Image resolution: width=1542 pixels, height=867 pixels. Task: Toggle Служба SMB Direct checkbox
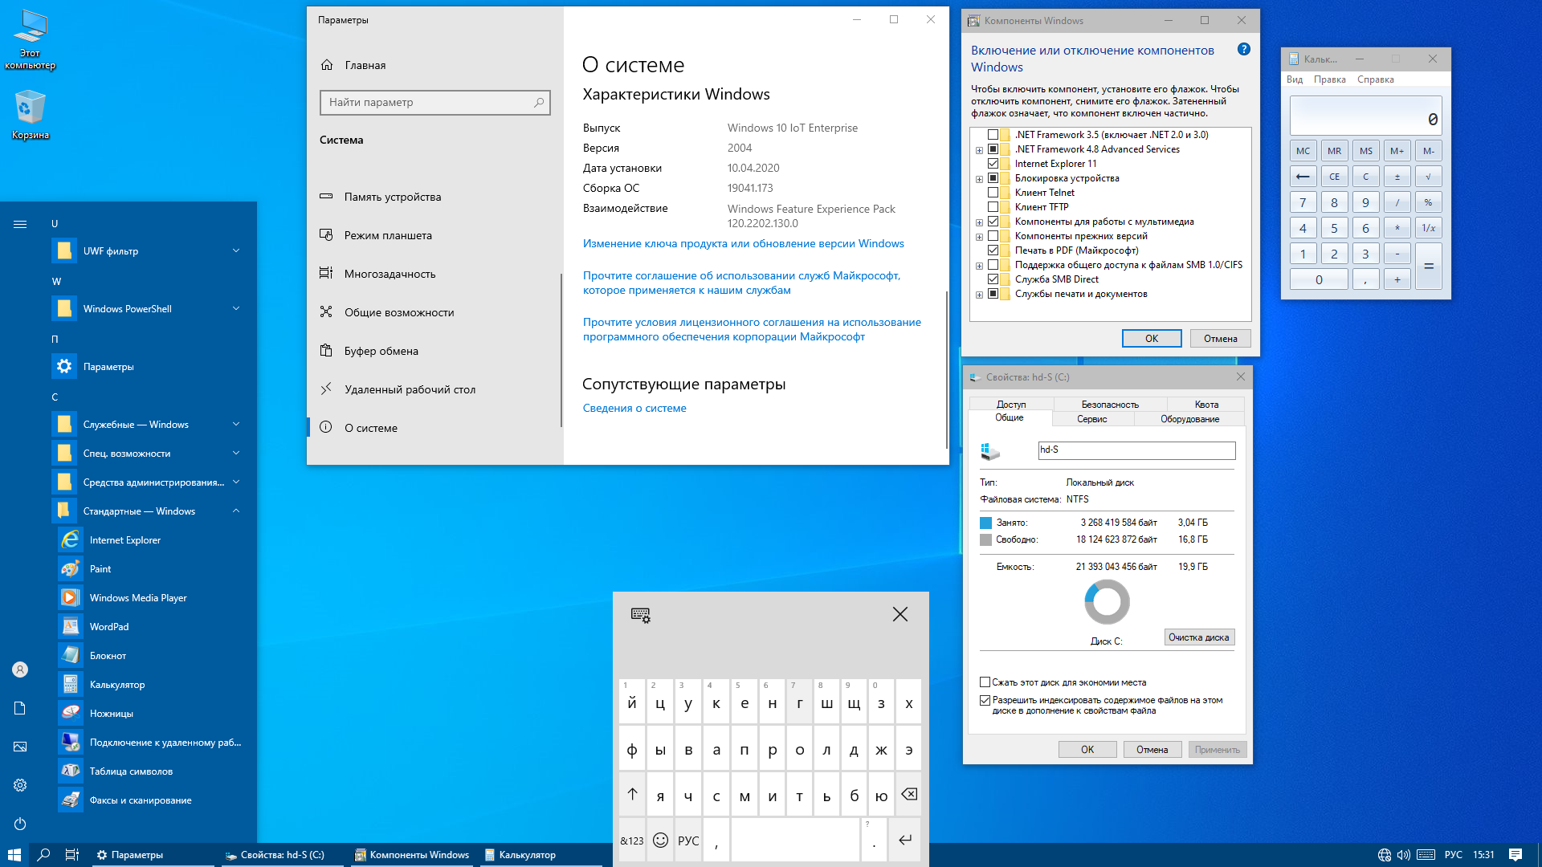(x=993, y=279)
